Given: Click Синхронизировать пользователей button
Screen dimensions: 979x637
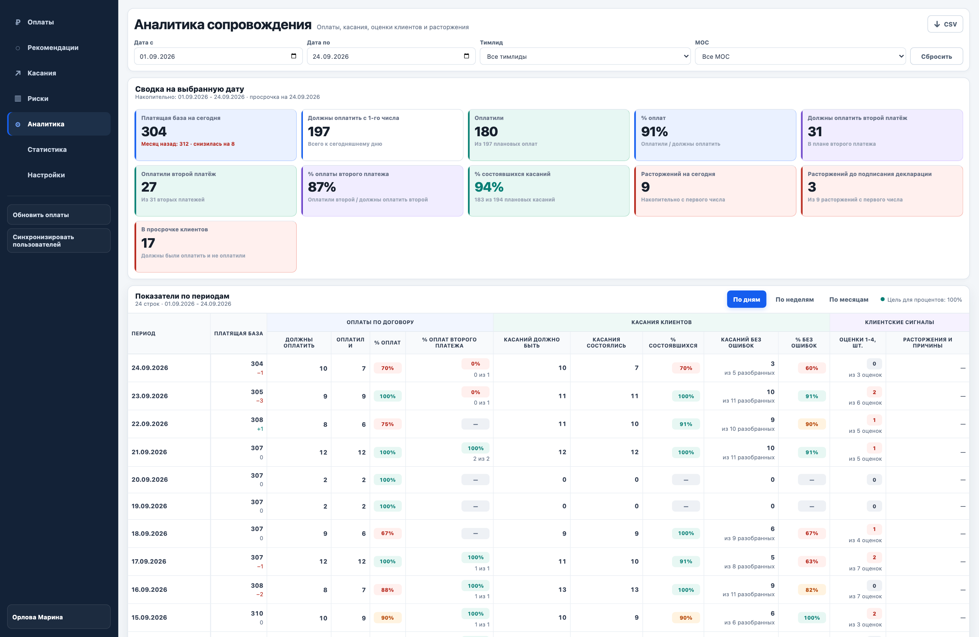Looking at the screenshot, I should (59, 241).
